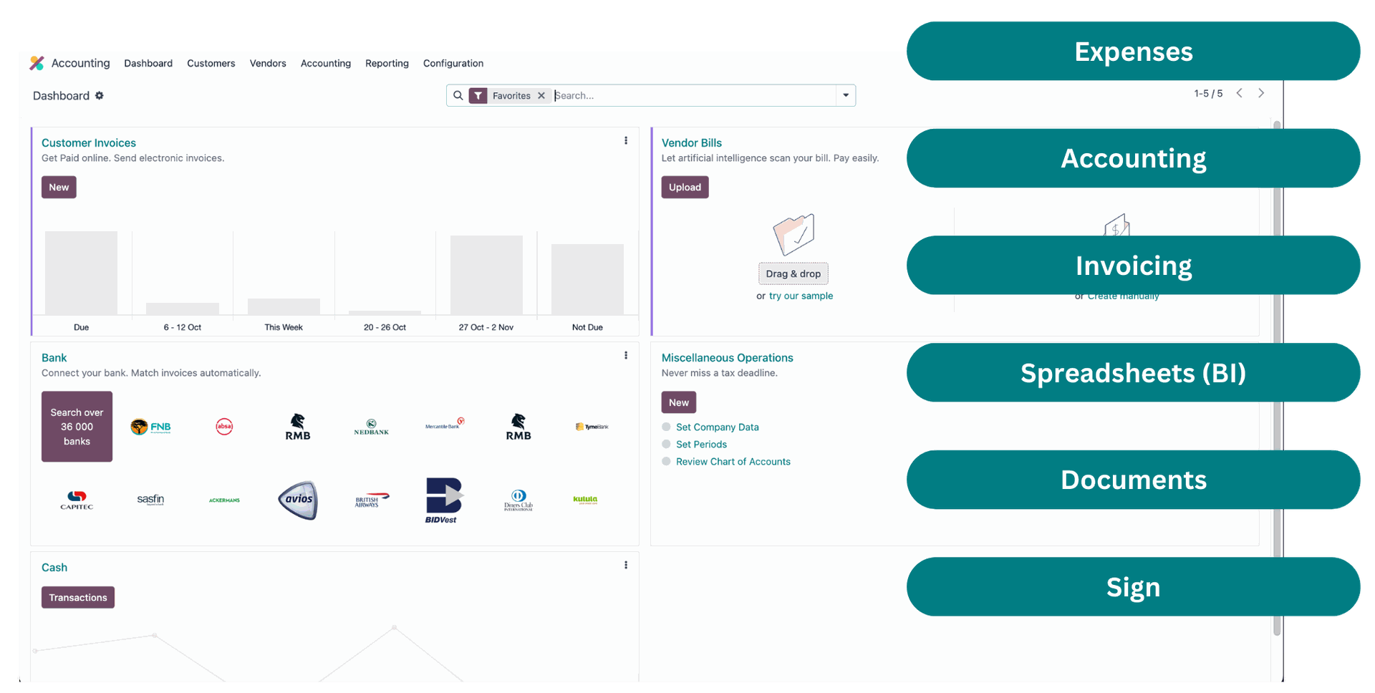Click the Avios logo
Viewport: 1375px width, 693px height.
[298, 500]
